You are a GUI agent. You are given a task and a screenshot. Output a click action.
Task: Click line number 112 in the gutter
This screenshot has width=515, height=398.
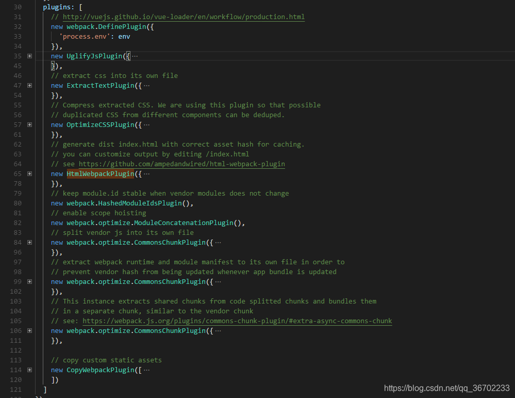click(x=15, y=351)
